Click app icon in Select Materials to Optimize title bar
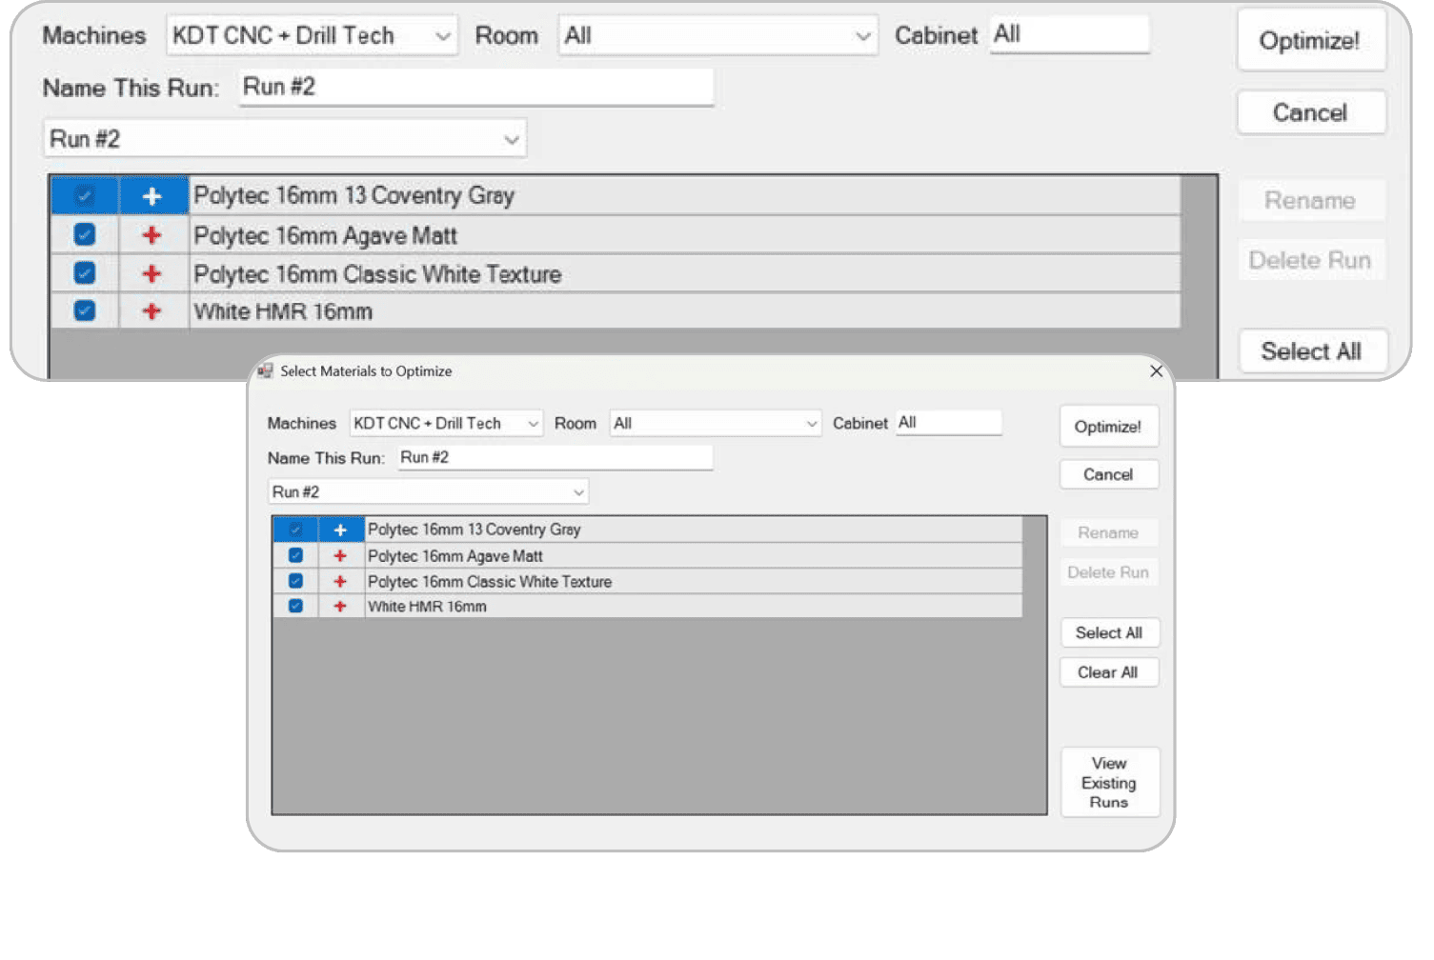This screenshot has height=960, width=1434. [265, 371]
